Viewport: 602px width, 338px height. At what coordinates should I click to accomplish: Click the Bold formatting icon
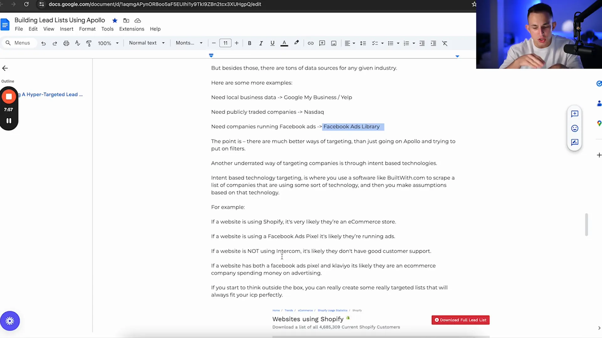[x=249, y=43]
